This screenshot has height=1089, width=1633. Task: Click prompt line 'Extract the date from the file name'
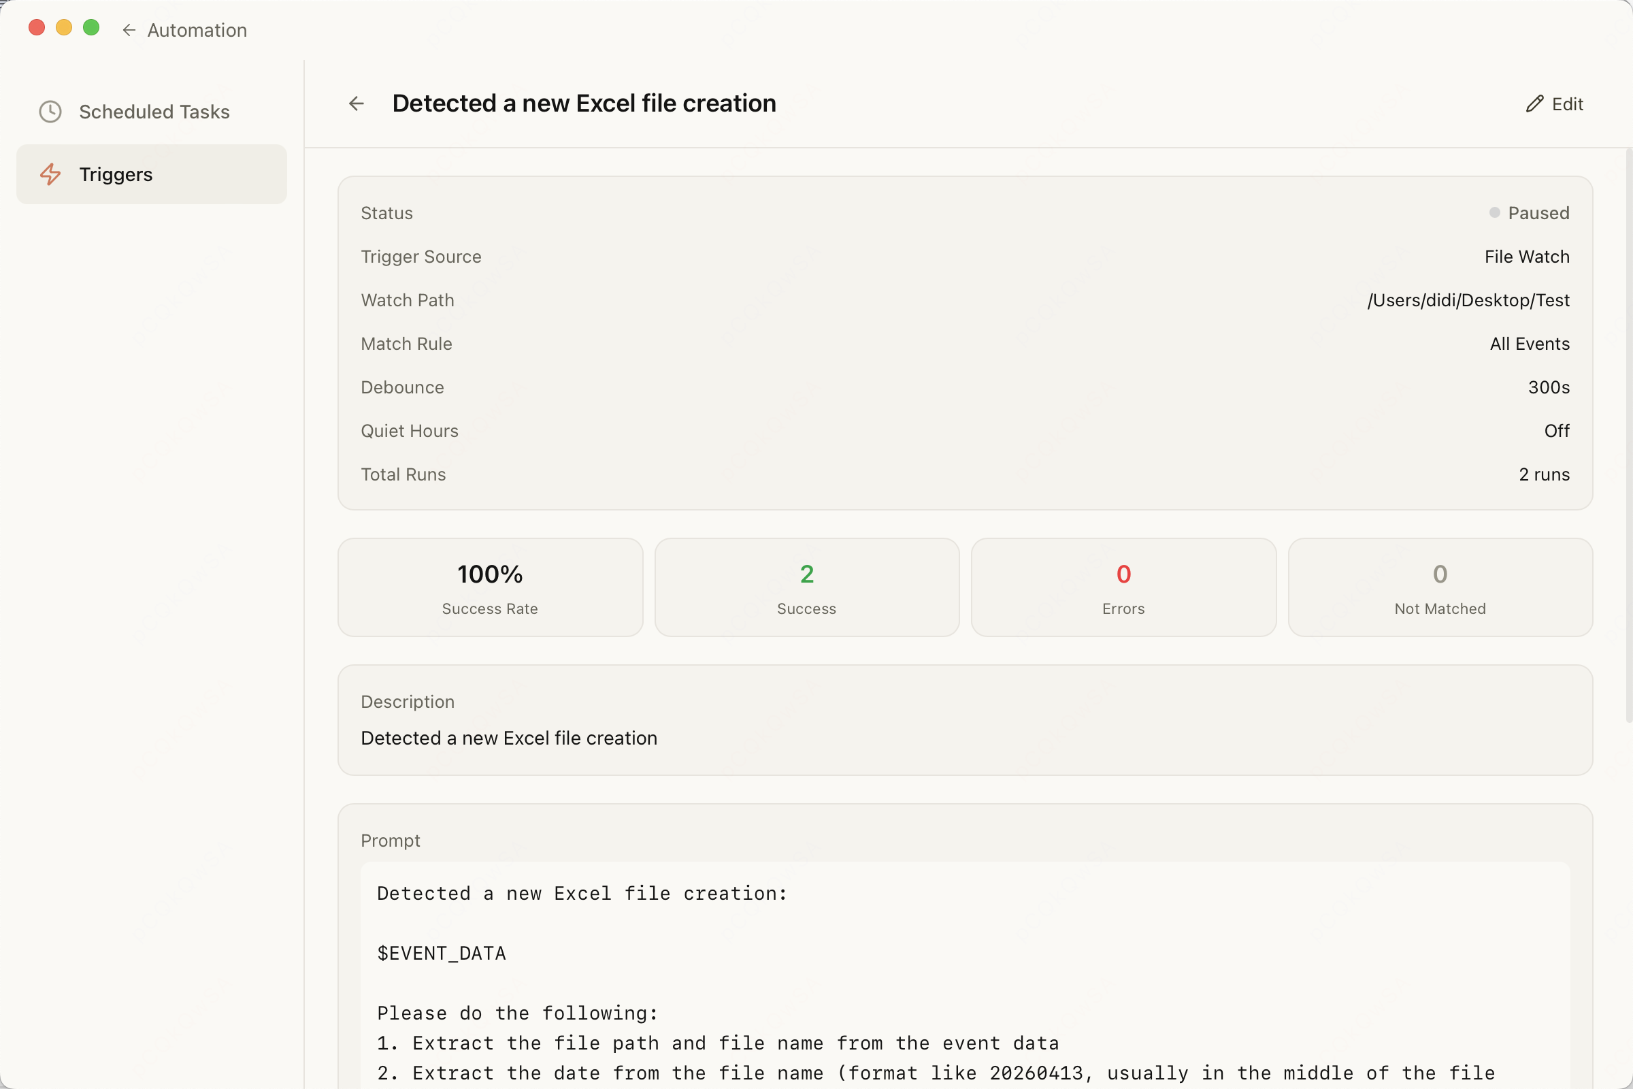point(936,1073)
